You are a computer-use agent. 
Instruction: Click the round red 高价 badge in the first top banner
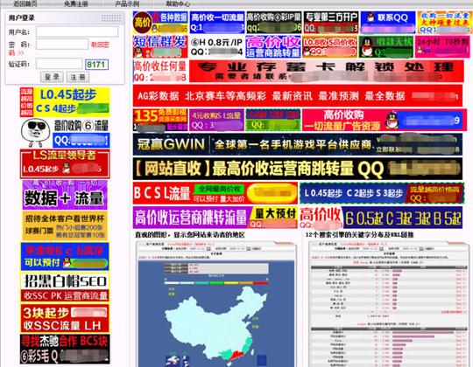pos(142,22)
